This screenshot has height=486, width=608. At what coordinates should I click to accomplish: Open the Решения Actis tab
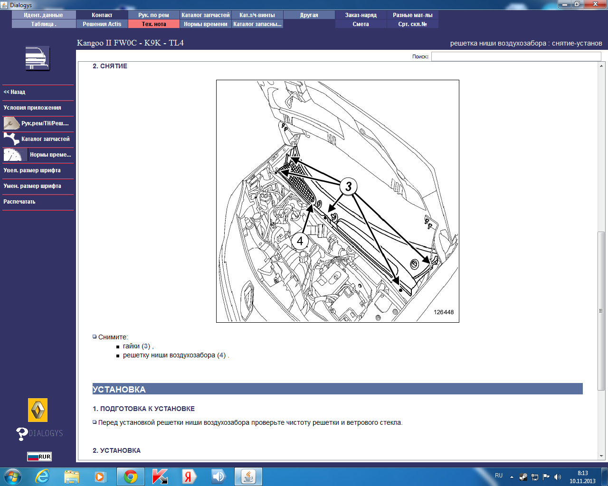[102, 24]
